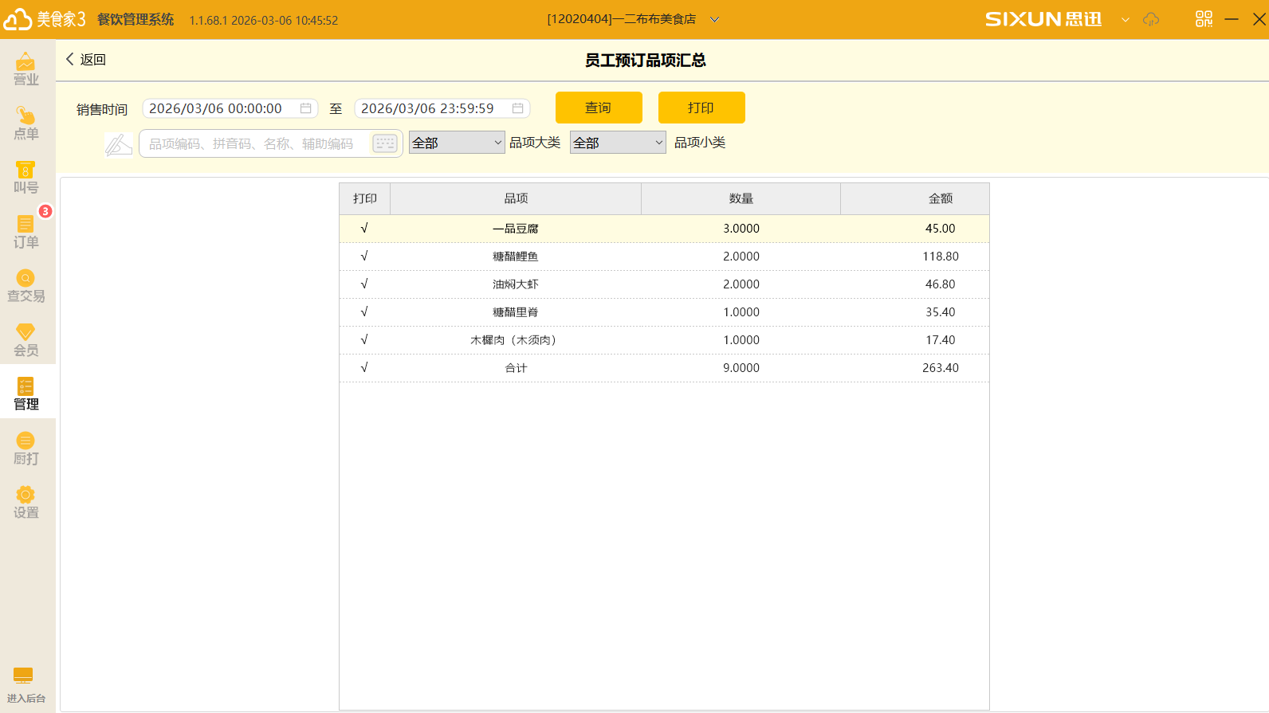Viewport: 1269px width, 713px height.
Task: Open the 设置 settings section
Action: [x=26, y=503]
